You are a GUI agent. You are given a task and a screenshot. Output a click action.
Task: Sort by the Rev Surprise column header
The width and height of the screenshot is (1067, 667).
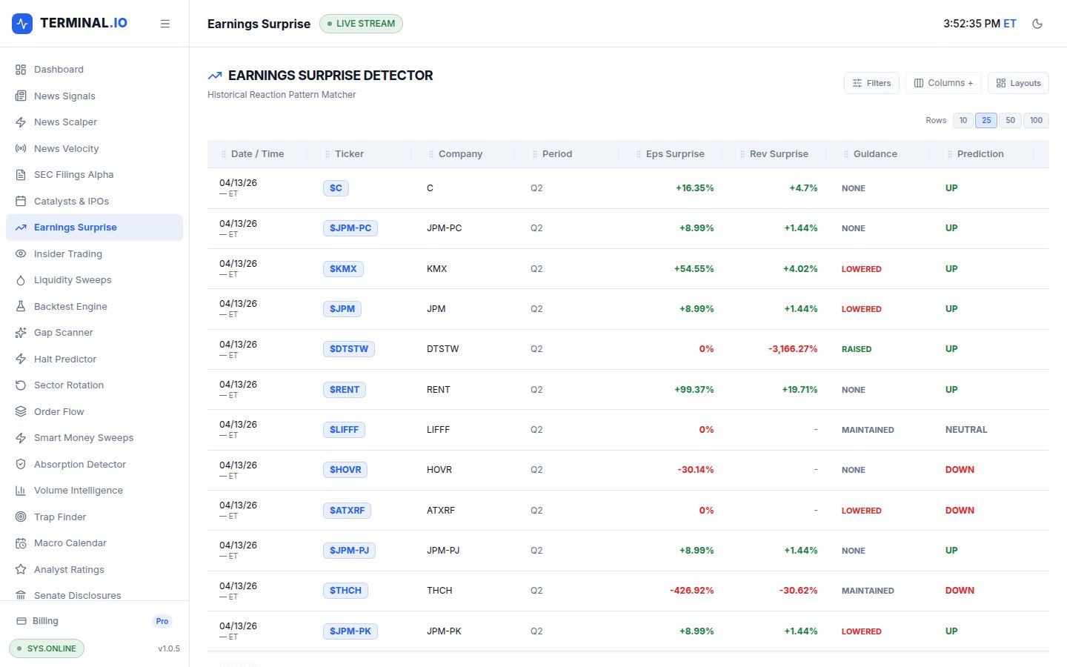(x=779, y=154)
